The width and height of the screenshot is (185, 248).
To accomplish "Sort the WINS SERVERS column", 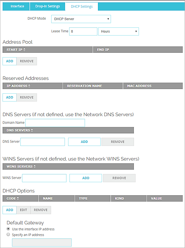I will [x=68, y=166].
